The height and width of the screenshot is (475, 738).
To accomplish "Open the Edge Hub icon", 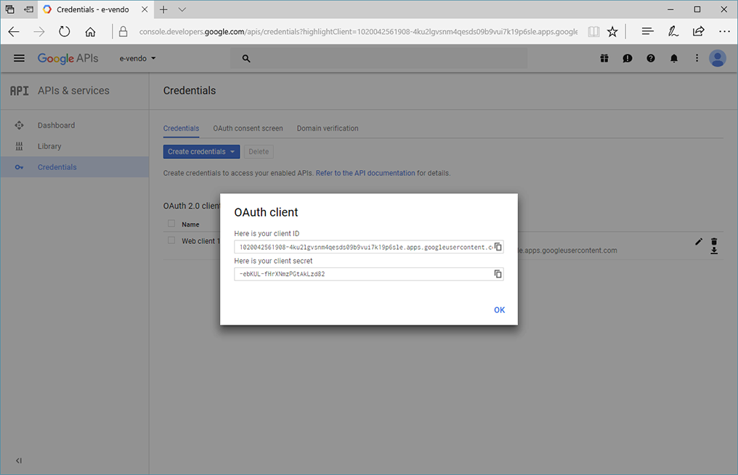I will [x=648, y=31].
